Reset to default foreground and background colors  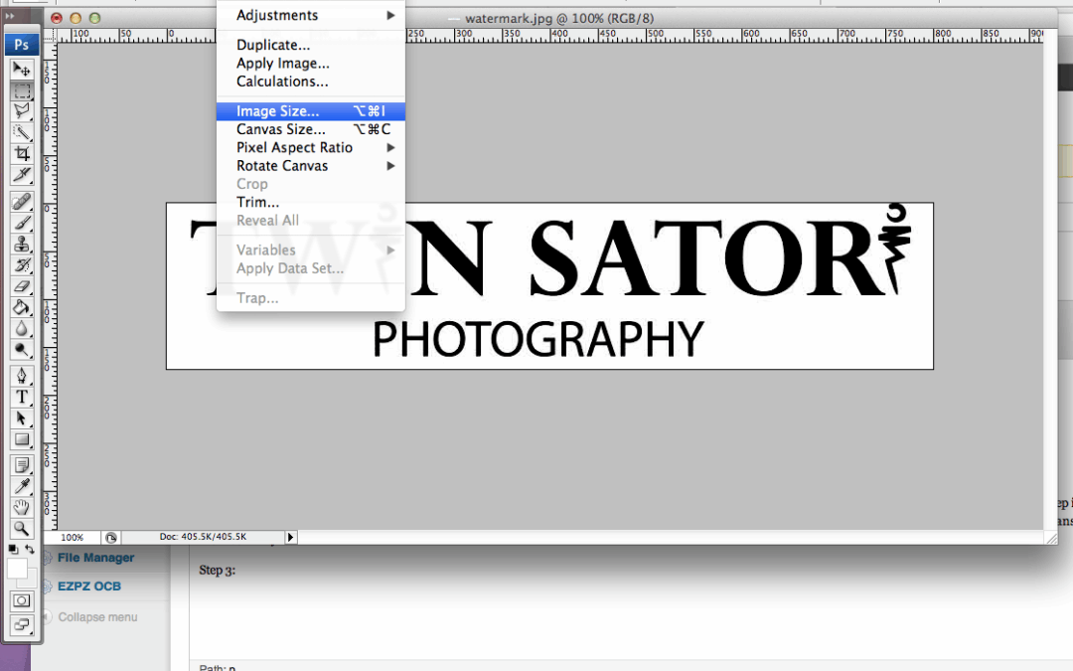(13, 549)
